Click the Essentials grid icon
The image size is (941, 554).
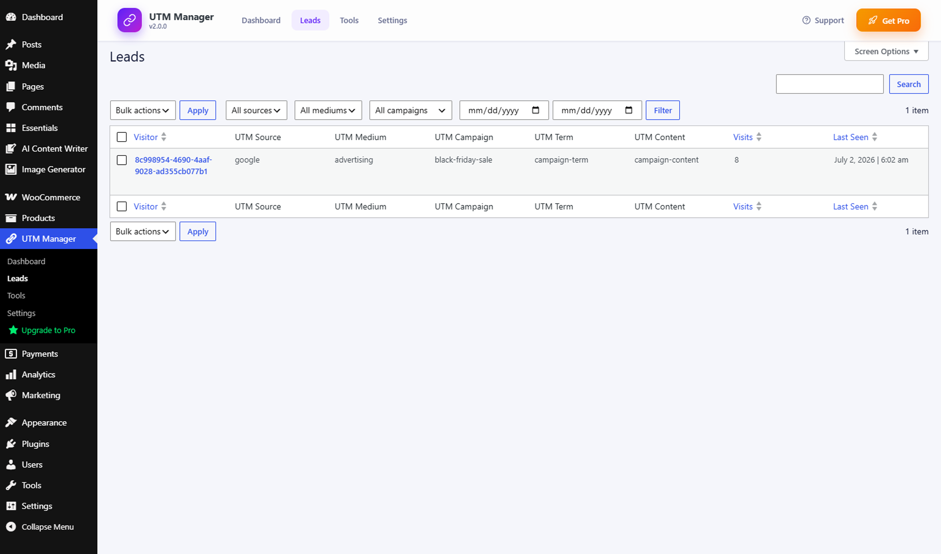click(x=11, y=128)
